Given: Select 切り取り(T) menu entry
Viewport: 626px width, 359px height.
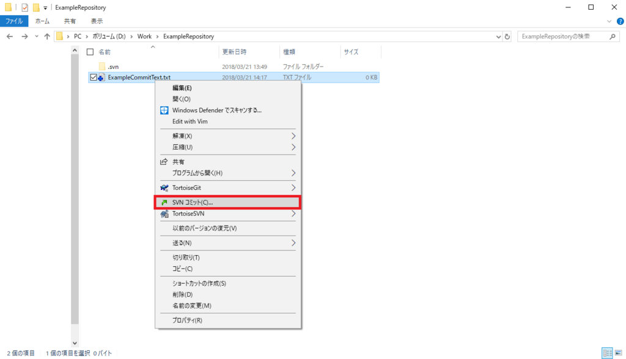Looking at the screenshot, I should (x=227, y=258).
